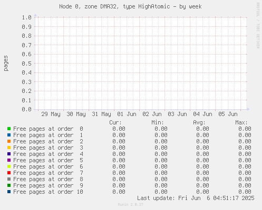Click the red swatch for order 7
This screenshot has width=262, height=210.
point(9,173)
